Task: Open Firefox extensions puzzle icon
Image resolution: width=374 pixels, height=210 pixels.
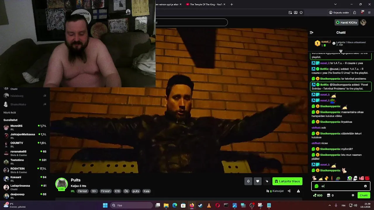Action: (354, 13)
